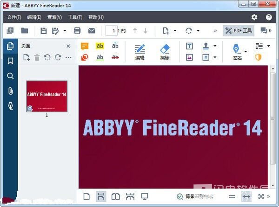
Task: Open the add page dropdown arrow
Action: click(x=175, y=31)
